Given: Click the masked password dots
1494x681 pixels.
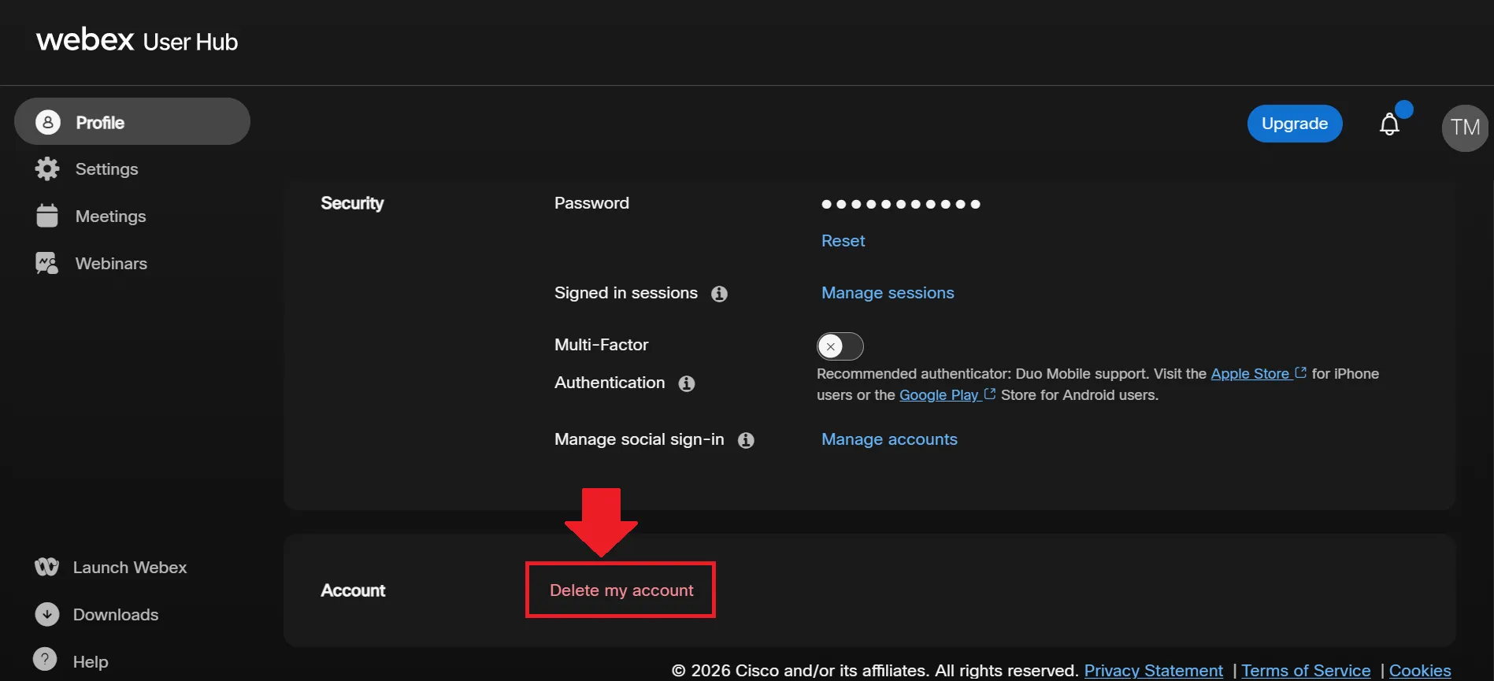Looking at the screenshot, I should (x=901, y=204).
